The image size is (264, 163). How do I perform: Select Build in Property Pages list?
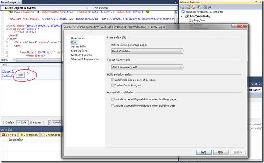point(74,42)
